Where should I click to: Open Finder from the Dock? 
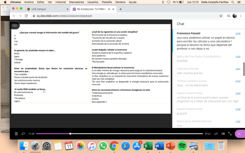click(x=24, y=146)
